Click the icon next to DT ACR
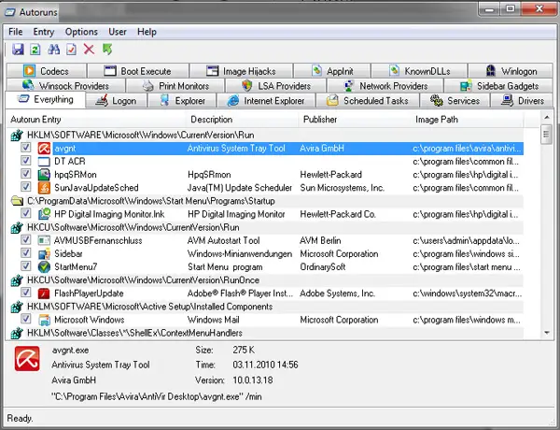 pyautogui.click(x=44, y=162)
